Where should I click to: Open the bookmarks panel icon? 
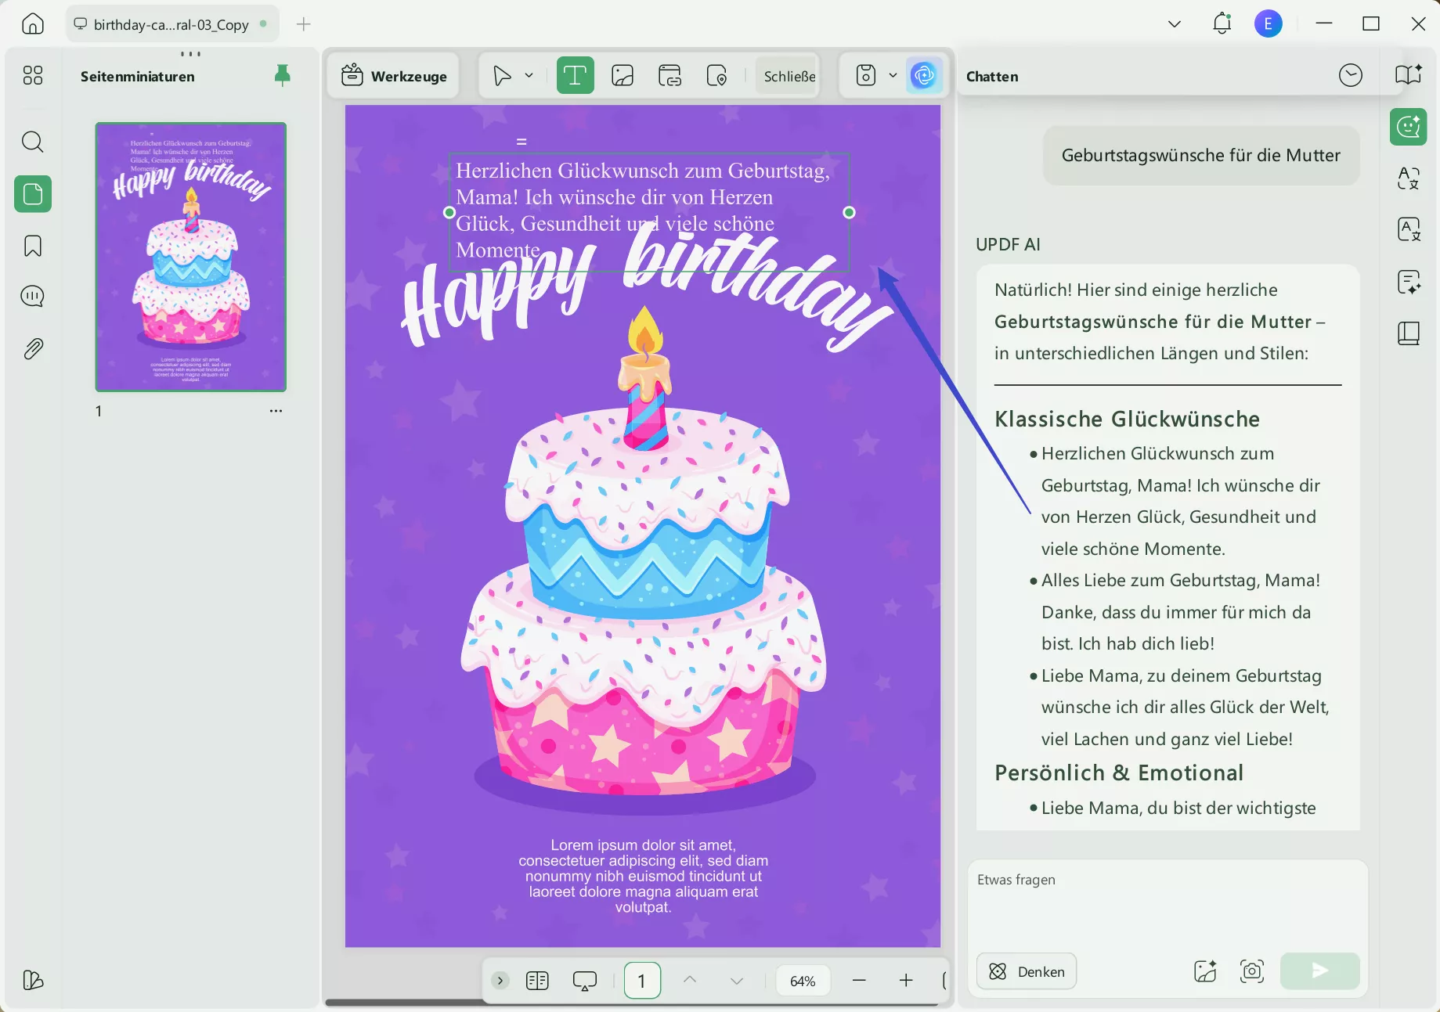[x=33, y=246]
